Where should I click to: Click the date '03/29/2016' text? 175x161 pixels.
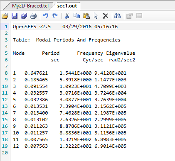(x=77, y=27)
